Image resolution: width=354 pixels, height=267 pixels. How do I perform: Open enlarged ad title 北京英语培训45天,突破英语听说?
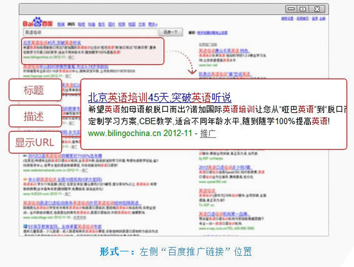160,97
